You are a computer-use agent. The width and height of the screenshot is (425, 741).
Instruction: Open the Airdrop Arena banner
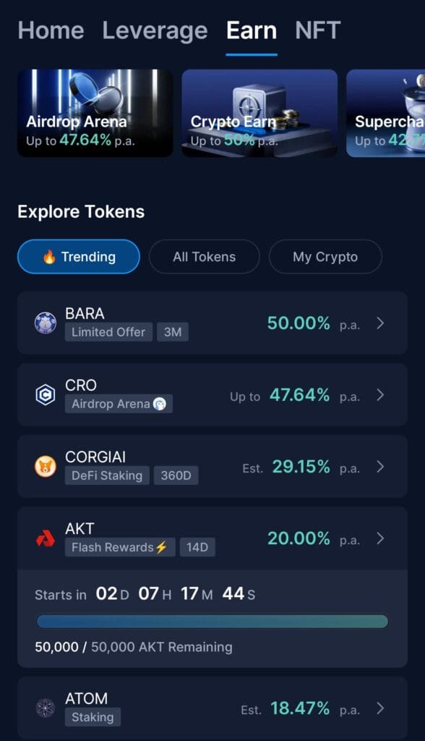(95, 113)
